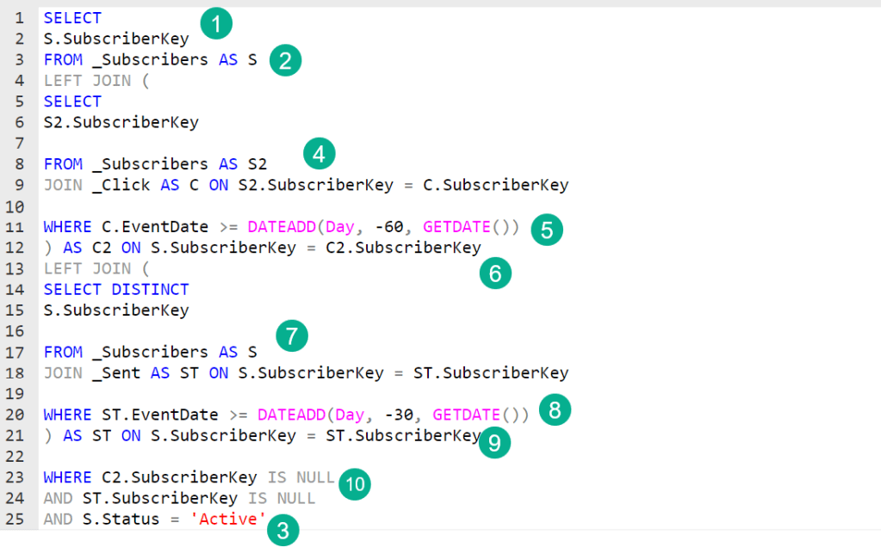The image size is (881, 547).
Task: Click the red 'Active' string literal
Action: click(226, 519)
